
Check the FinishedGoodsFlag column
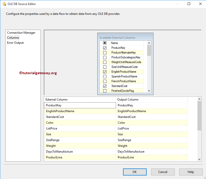pyautogui.click(x=105, y=91)
